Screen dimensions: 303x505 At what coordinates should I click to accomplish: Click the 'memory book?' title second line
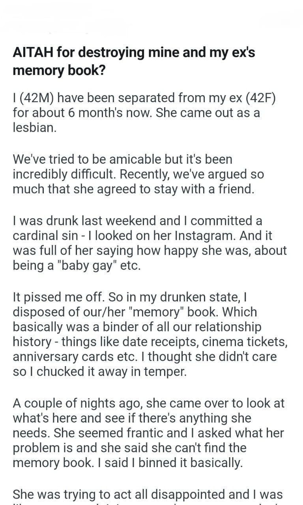pos(55,70)
